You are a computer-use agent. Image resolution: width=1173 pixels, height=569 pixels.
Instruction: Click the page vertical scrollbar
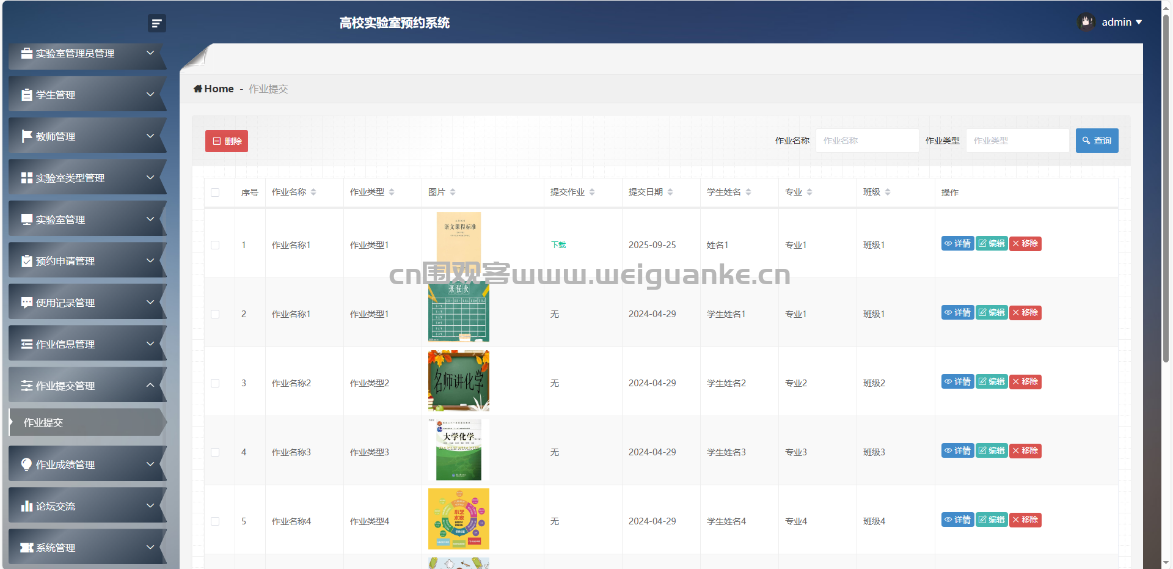click(1166, 188)
